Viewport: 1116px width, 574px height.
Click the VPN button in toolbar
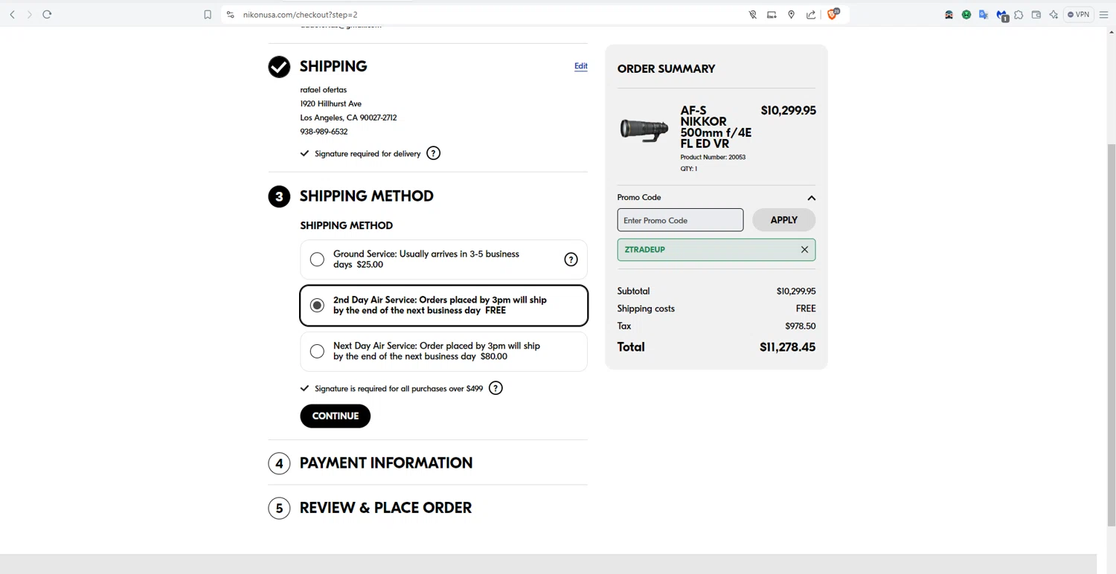point(1078,14)
